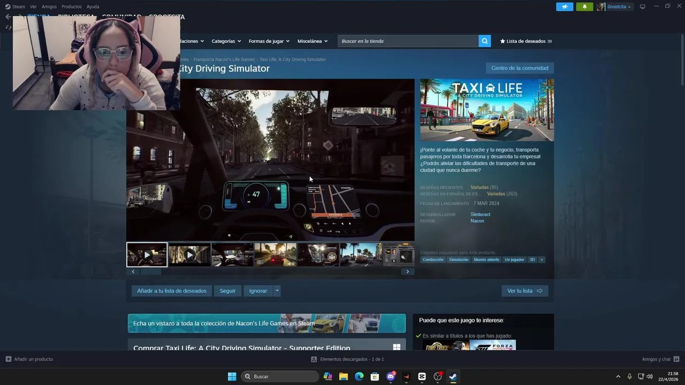Open publisher Nacon link
This screenshot has height=385, width=685.
pyautogui.click(x=477, y=221)
